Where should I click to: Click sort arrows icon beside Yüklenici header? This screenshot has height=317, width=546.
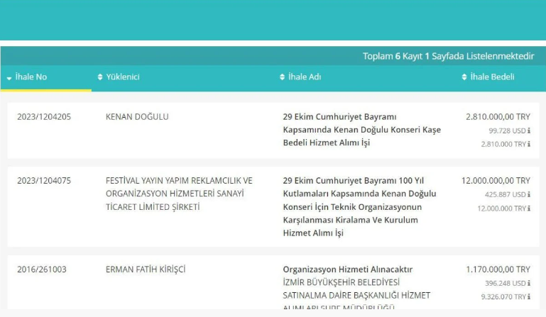[x=100, y=77]
